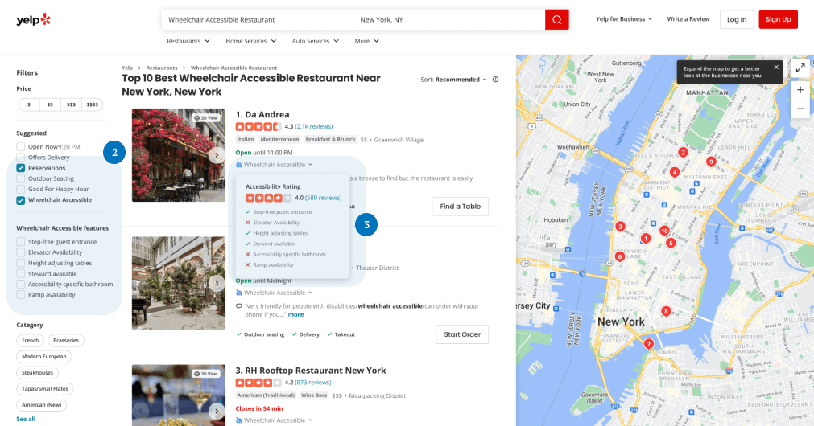Select the Brasseries category chip
The image size is (814, 426).
pos(66,341)
